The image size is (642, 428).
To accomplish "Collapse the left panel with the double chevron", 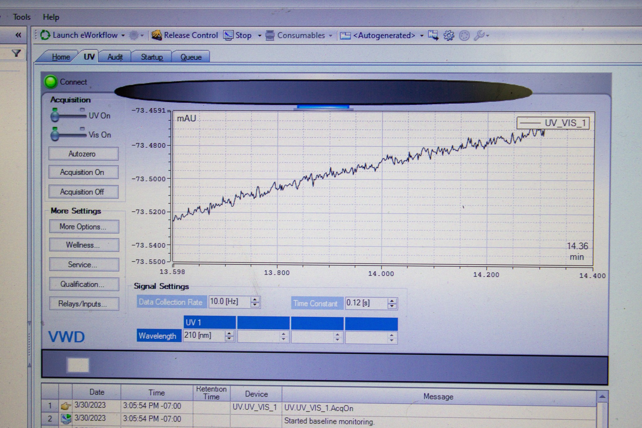I will (x=18, y=35).
